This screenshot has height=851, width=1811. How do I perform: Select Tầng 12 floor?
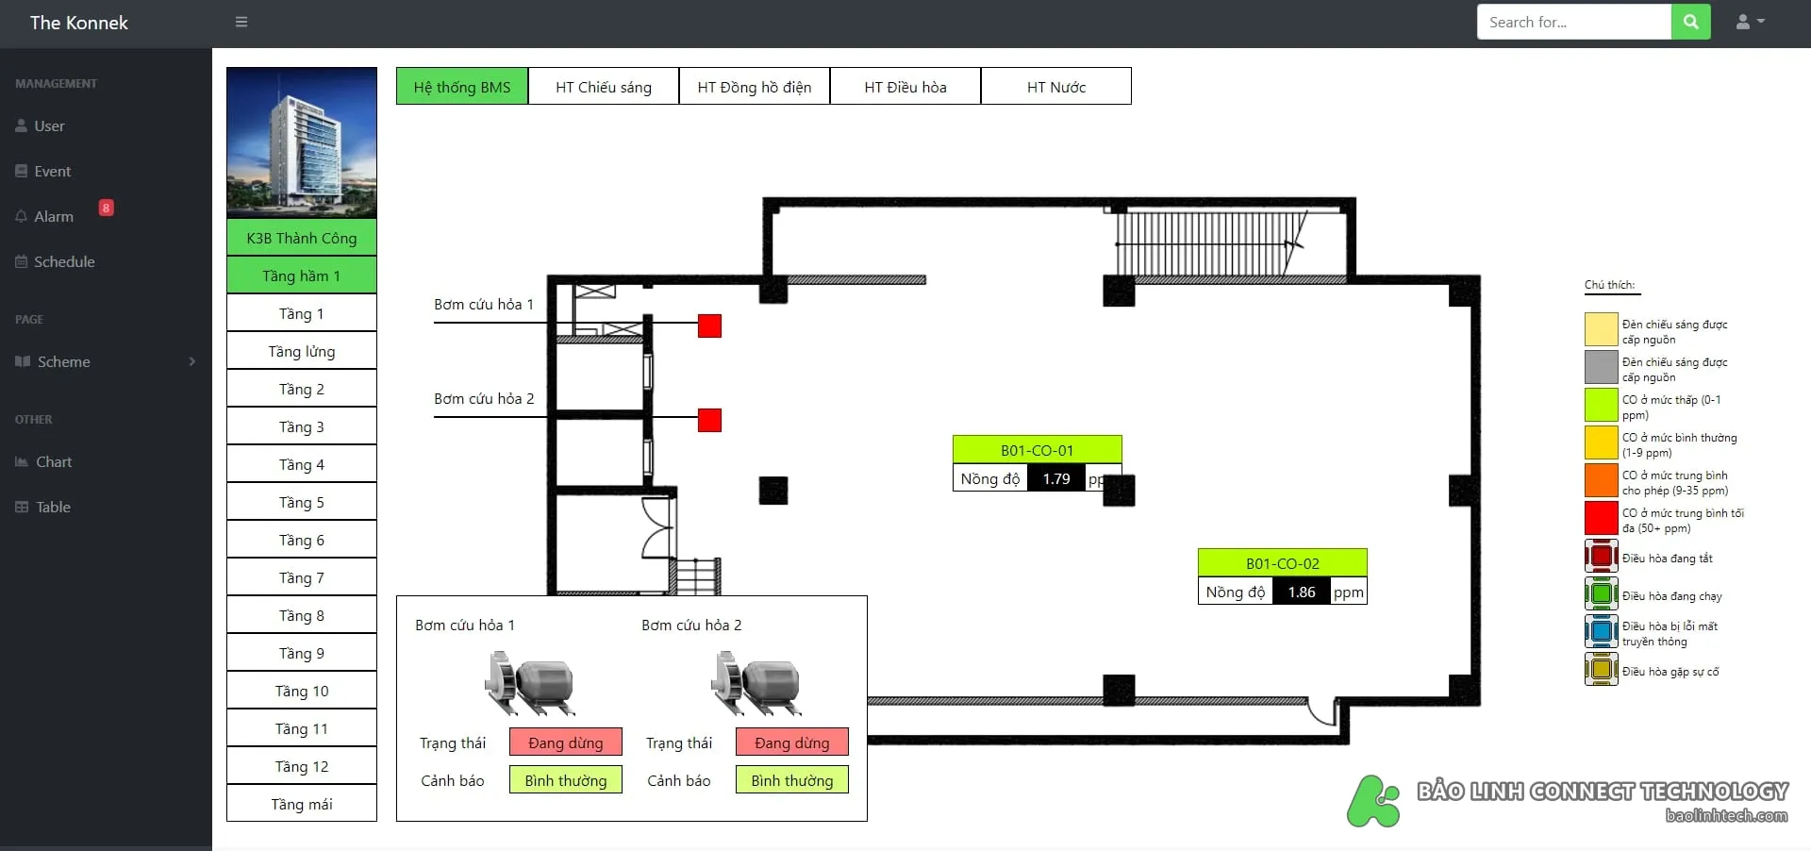302,766
